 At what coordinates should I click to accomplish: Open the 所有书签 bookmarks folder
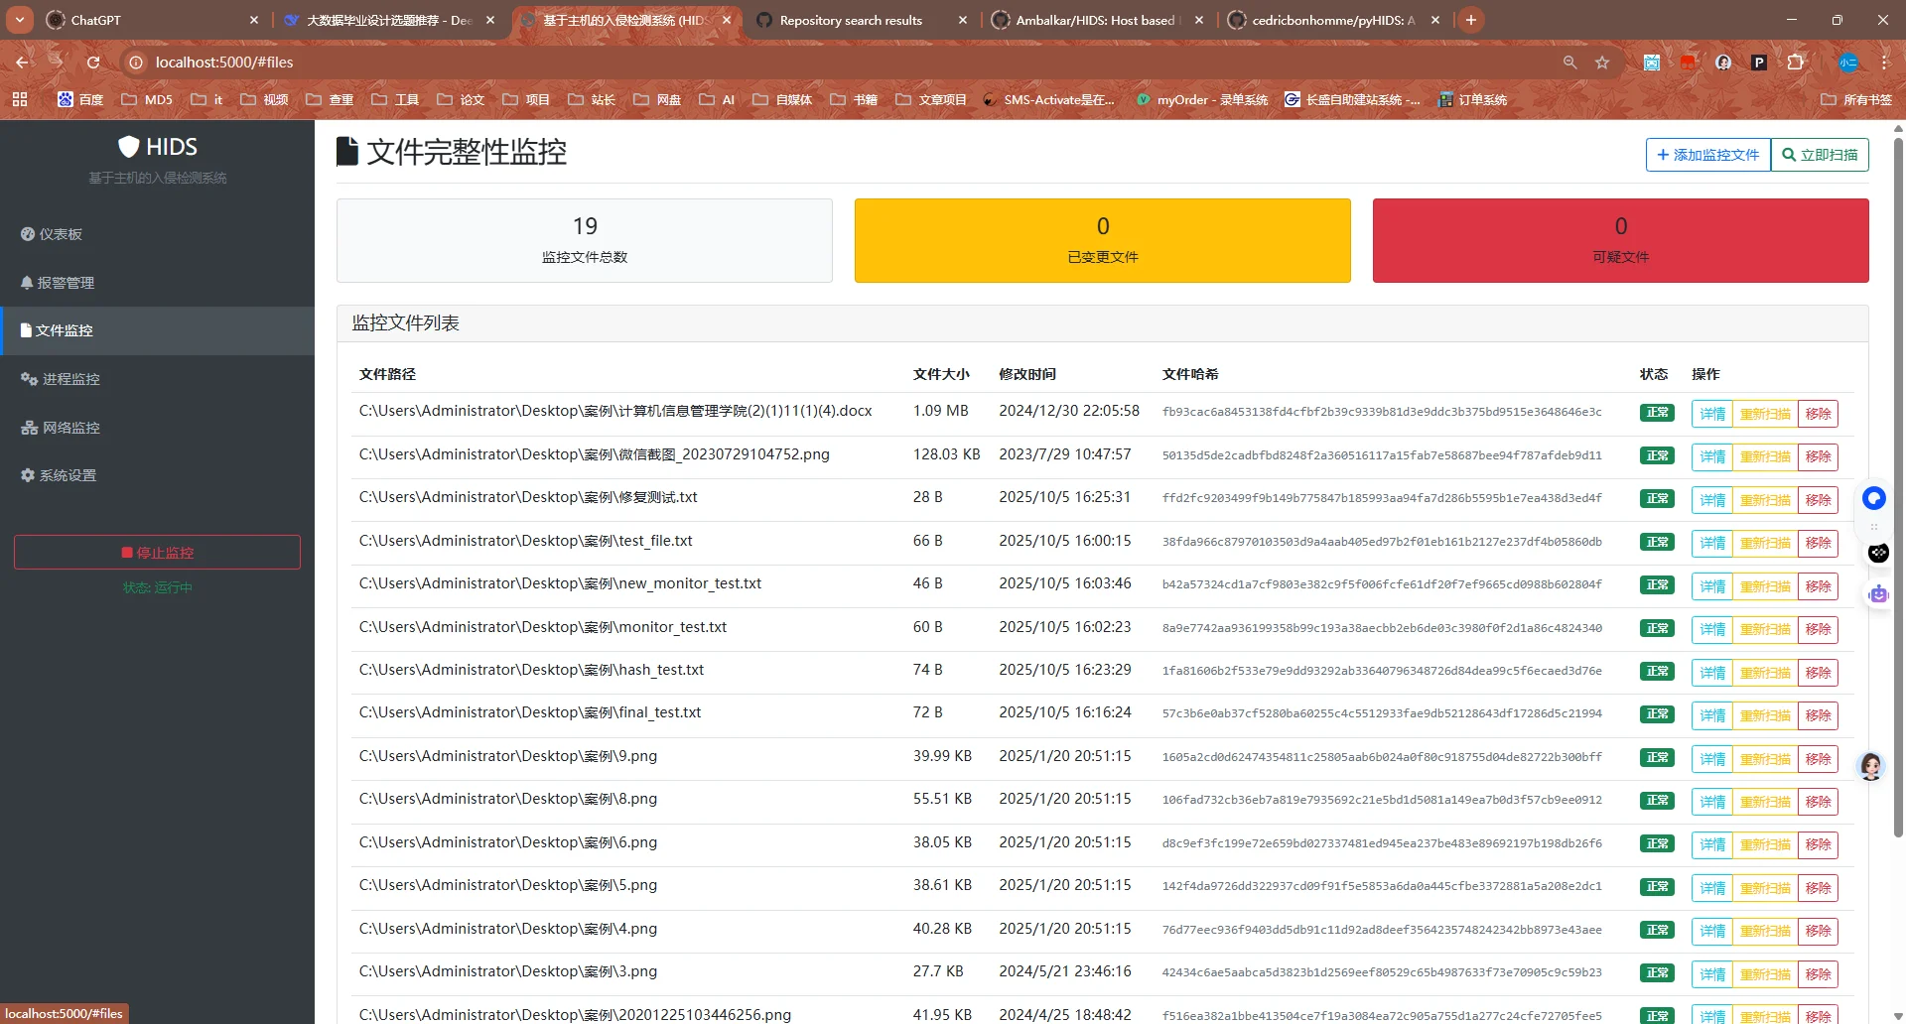tap(1855, 99)
